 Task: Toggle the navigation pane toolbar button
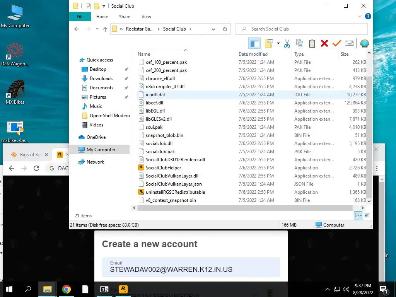(254, 43)
